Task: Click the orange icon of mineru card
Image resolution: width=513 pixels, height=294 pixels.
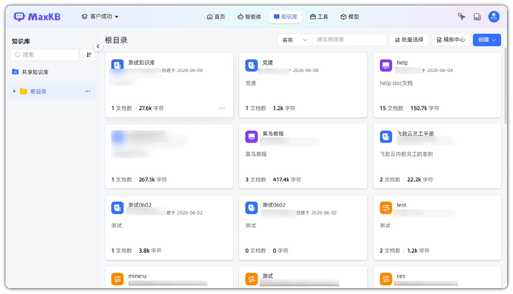Action: [117, 279]
